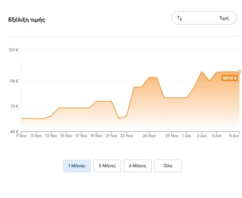242x198 pixels.
Task: Click the 129 € y-axis label
Action: pyautogui.click(x=14, y=50)
